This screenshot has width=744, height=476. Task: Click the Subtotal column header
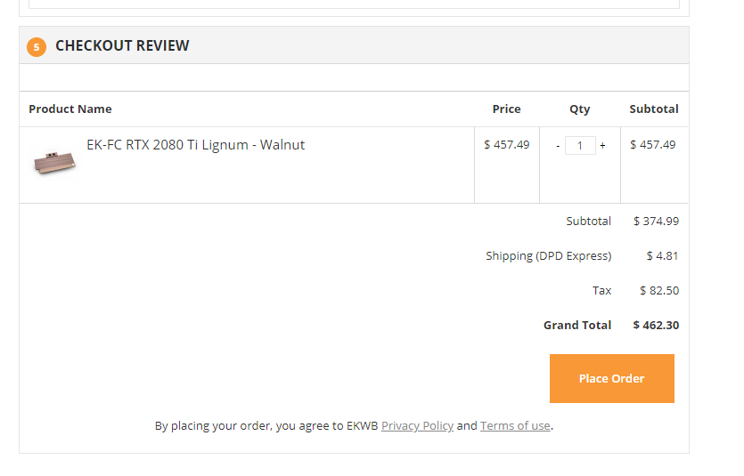point(653,109)
